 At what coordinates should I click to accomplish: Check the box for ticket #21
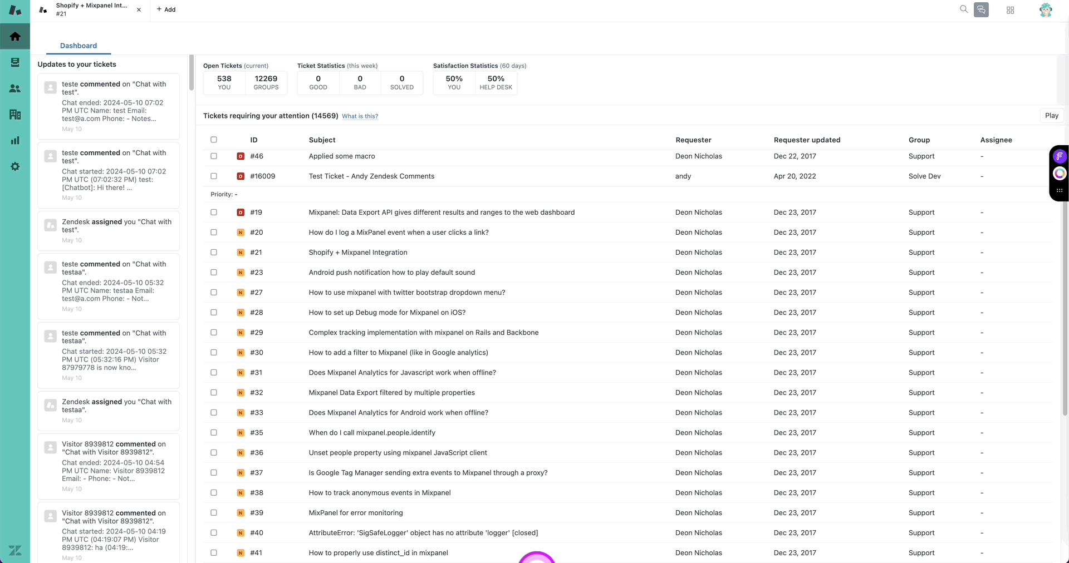(x=214, y=253)
